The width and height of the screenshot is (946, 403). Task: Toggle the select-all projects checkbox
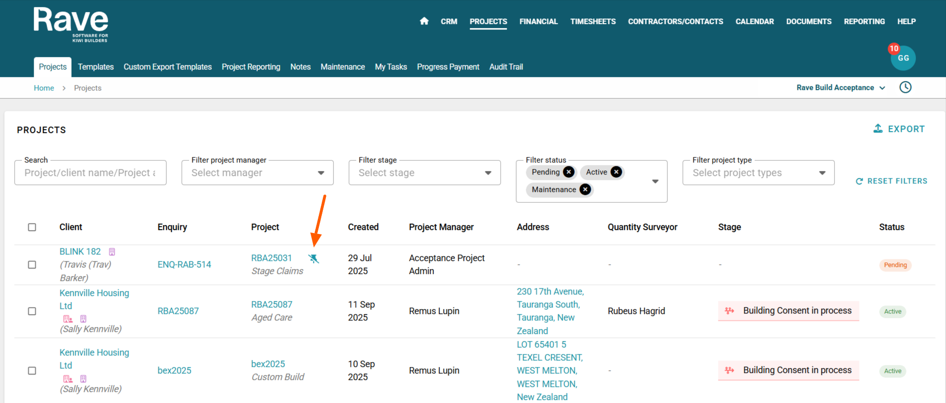point(32,227)
